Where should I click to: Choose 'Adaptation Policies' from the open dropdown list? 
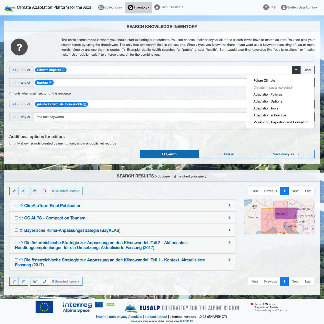pos(268,94)
